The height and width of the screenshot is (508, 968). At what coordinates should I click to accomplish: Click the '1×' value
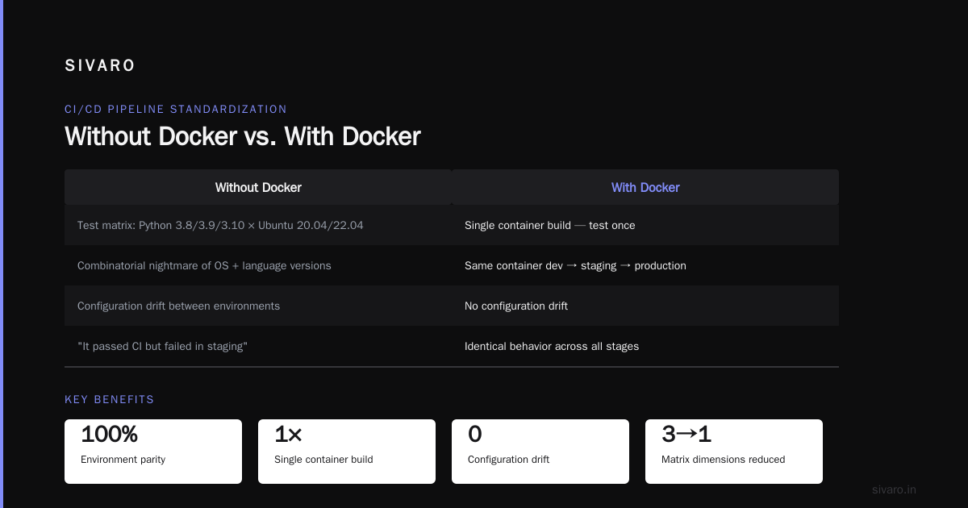tap(288, 435)
